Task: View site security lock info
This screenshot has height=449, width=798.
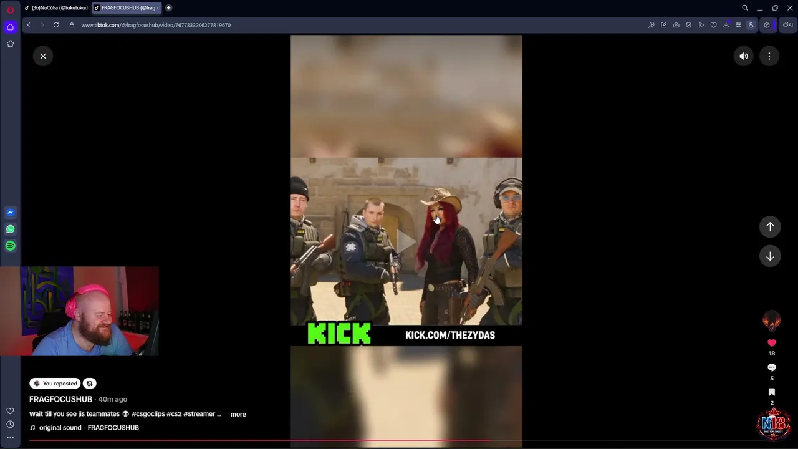Action: click(72, 25)
